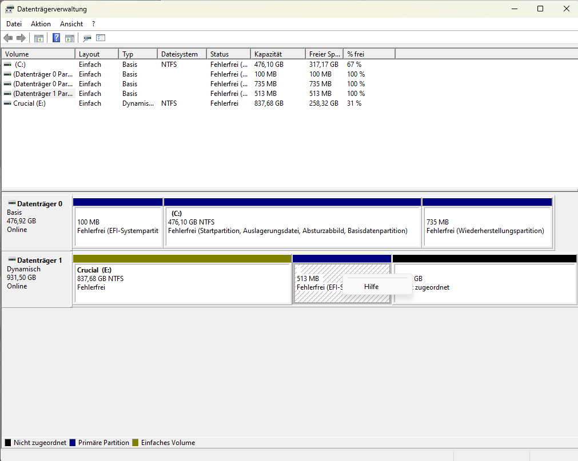The width and height of the screenshot is (578, 461).
Task: Sort by the Kapazität column header
Action: (x=278, y=54)
